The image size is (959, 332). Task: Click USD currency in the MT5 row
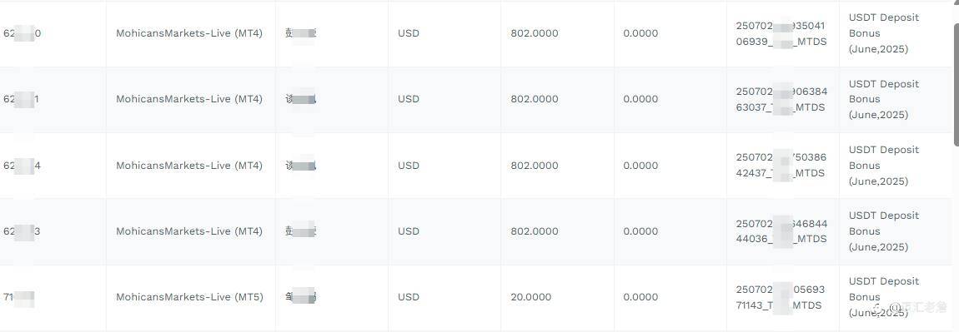tap(409, 297)
